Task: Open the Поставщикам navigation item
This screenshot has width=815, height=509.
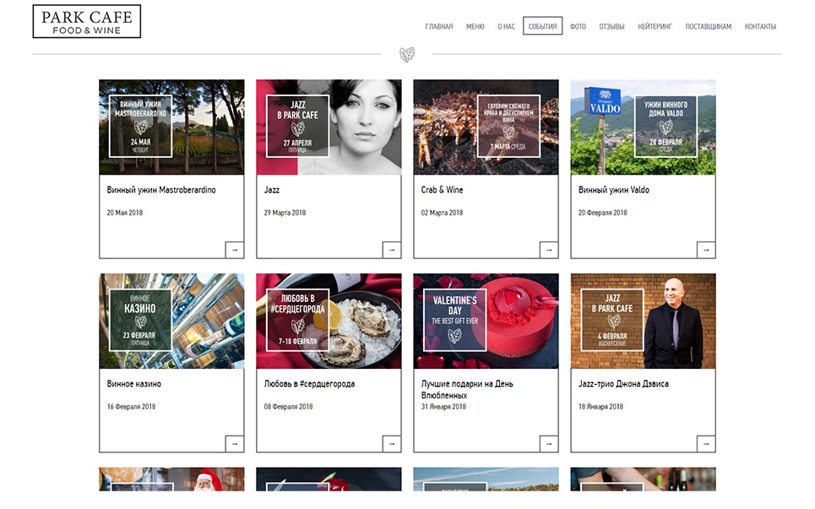Action: point(709,26)
